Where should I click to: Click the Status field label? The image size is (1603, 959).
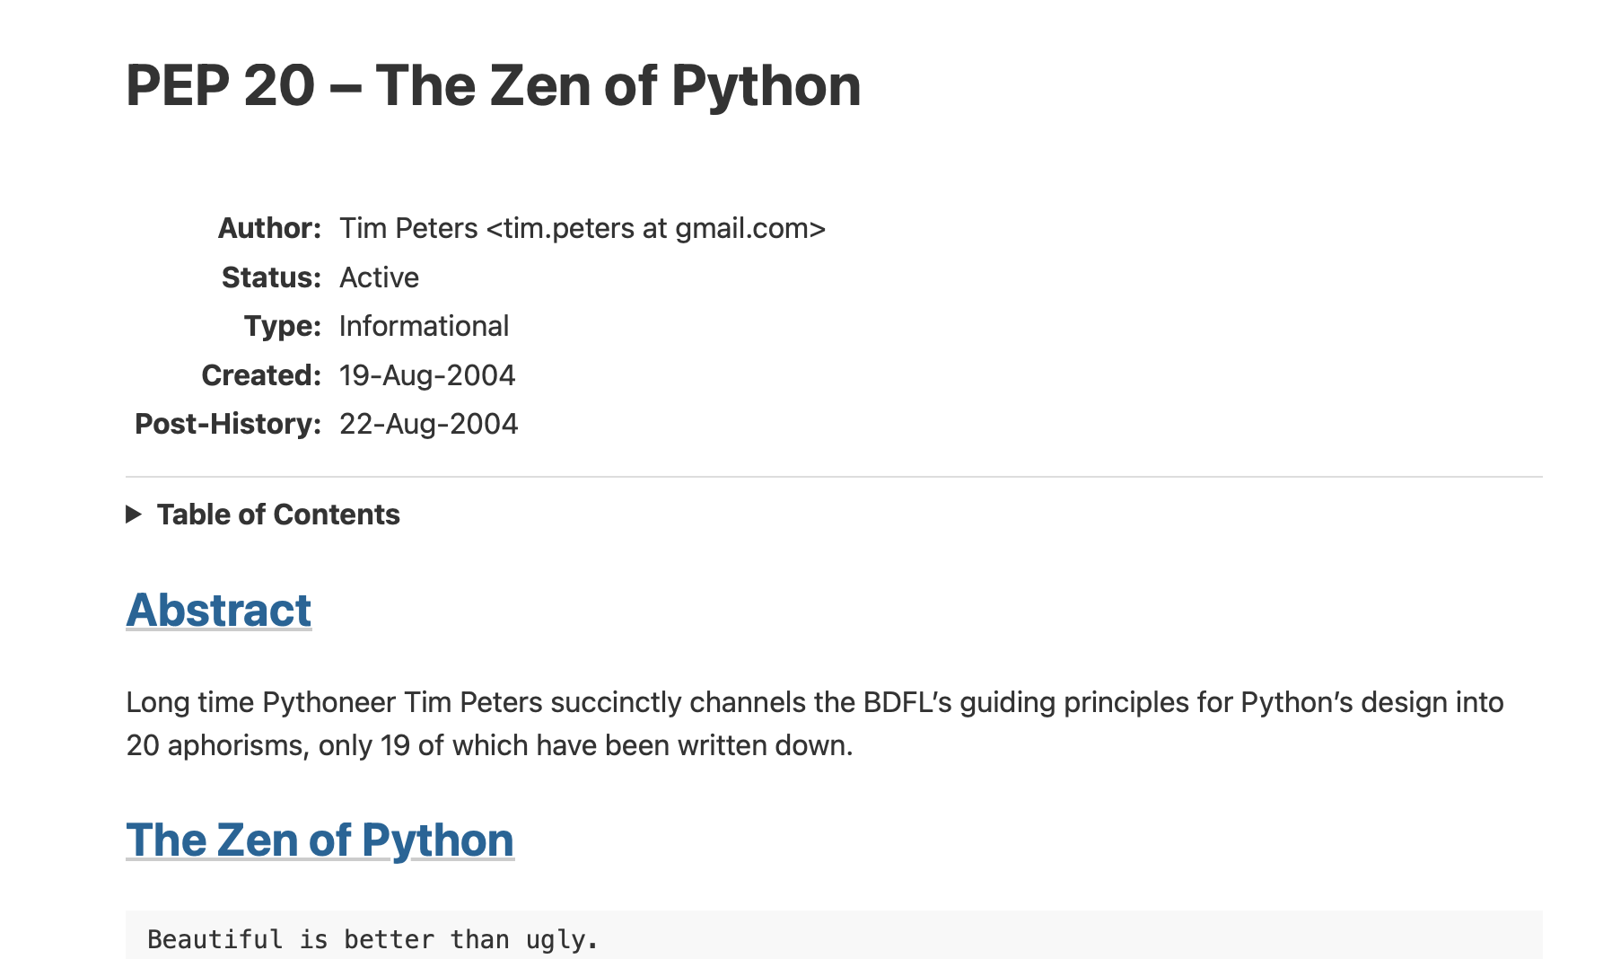point(271,277)
